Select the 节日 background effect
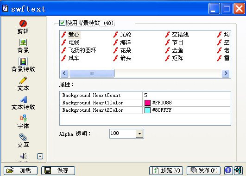246x176 pixels. tap(177, 42)
